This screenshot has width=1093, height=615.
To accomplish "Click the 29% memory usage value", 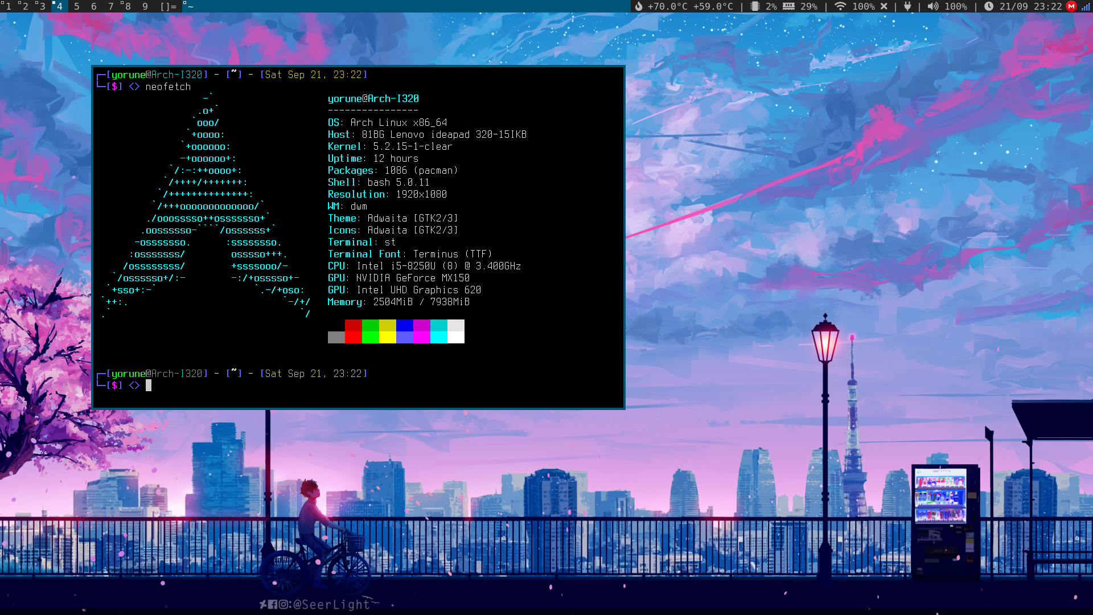I will [x=809, y=6].
